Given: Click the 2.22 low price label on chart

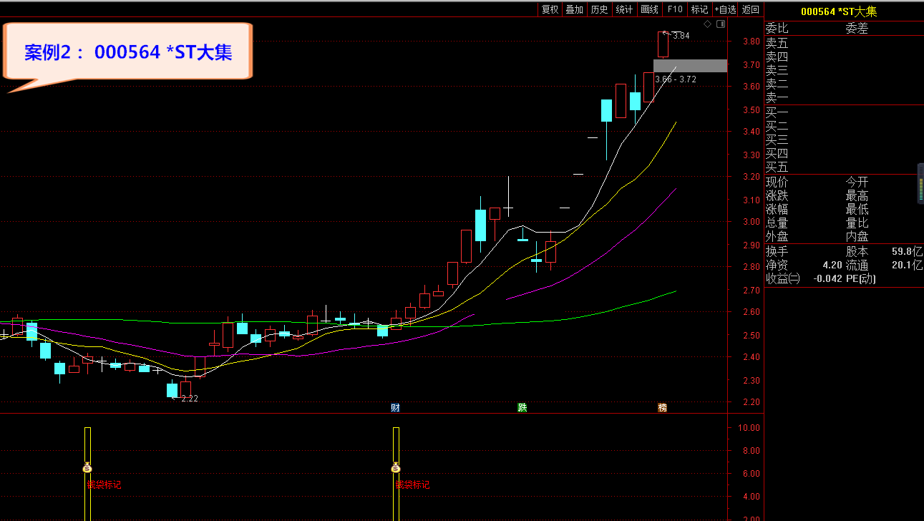Looking at the screenshot, I should click(190, 399).
